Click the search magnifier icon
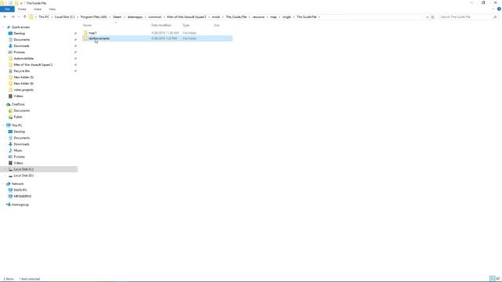Screen dimensions: 502x282 point(495,17)
